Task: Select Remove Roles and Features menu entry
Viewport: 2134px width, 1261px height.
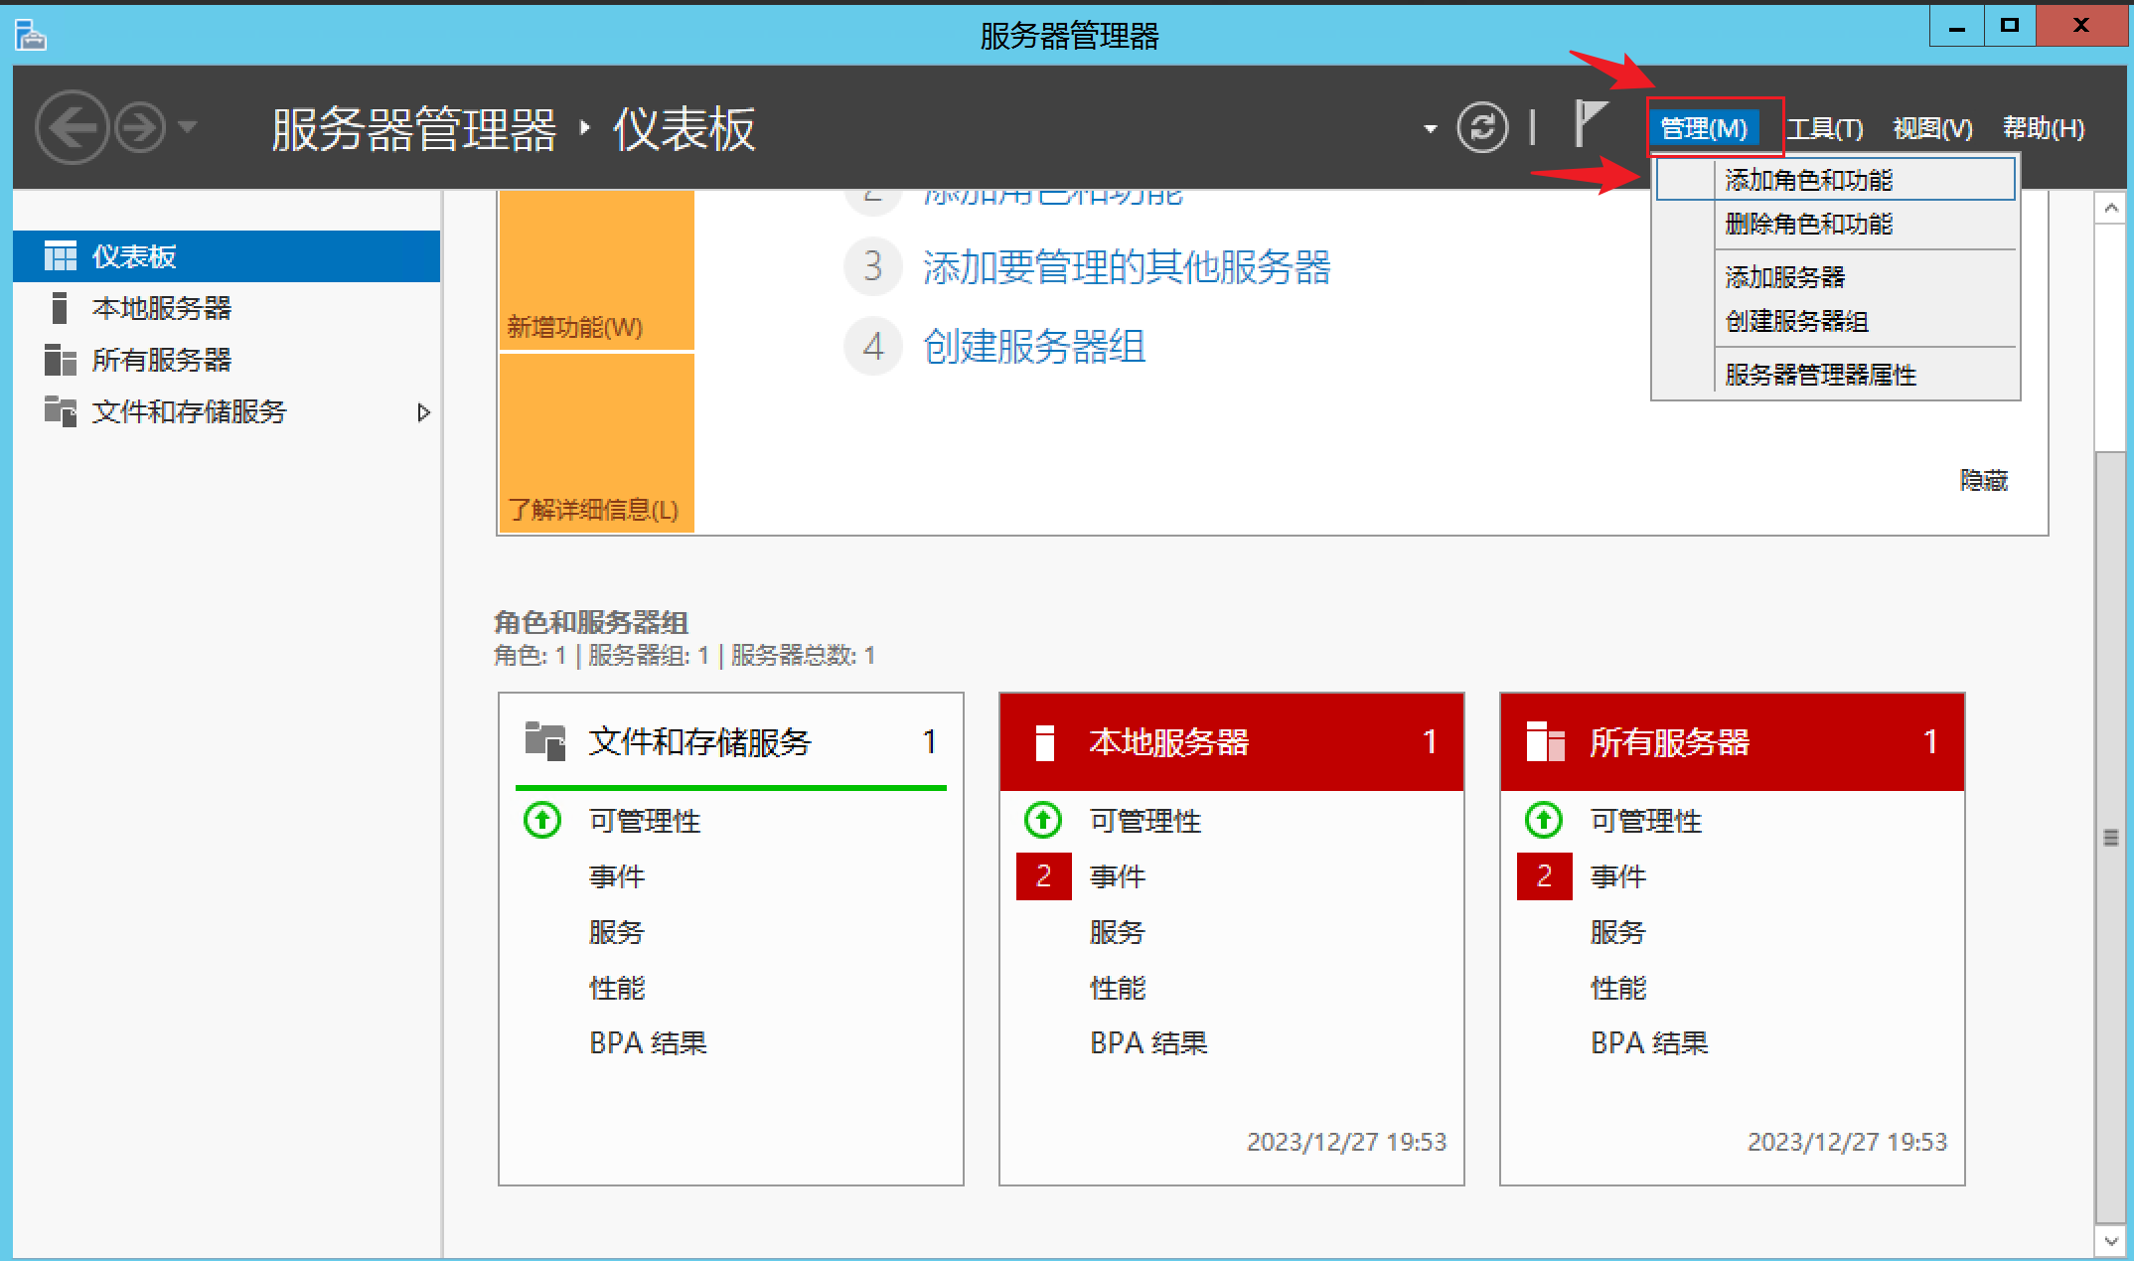Action: [x=1808, y=224]
